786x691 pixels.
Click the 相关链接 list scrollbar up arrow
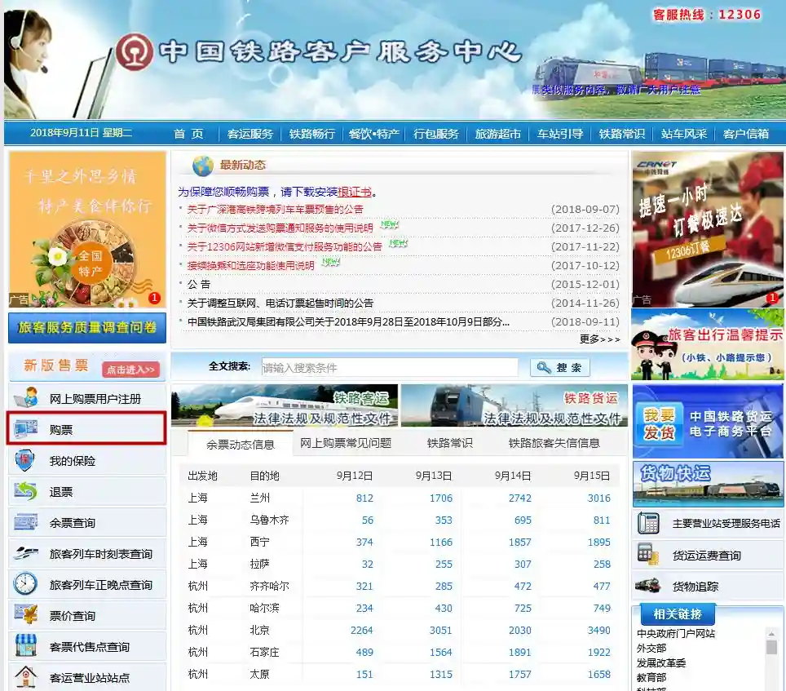point(771,634)
